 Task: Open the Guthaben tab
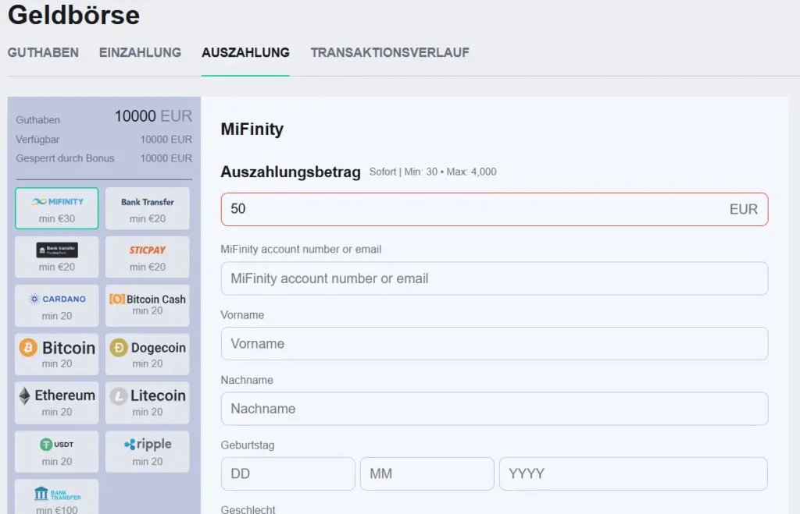coord(43,52)
